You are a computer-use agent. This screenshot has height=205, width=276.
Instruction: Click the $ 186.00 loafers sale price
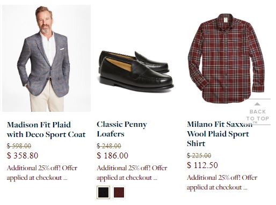click(x=112, y=155)
